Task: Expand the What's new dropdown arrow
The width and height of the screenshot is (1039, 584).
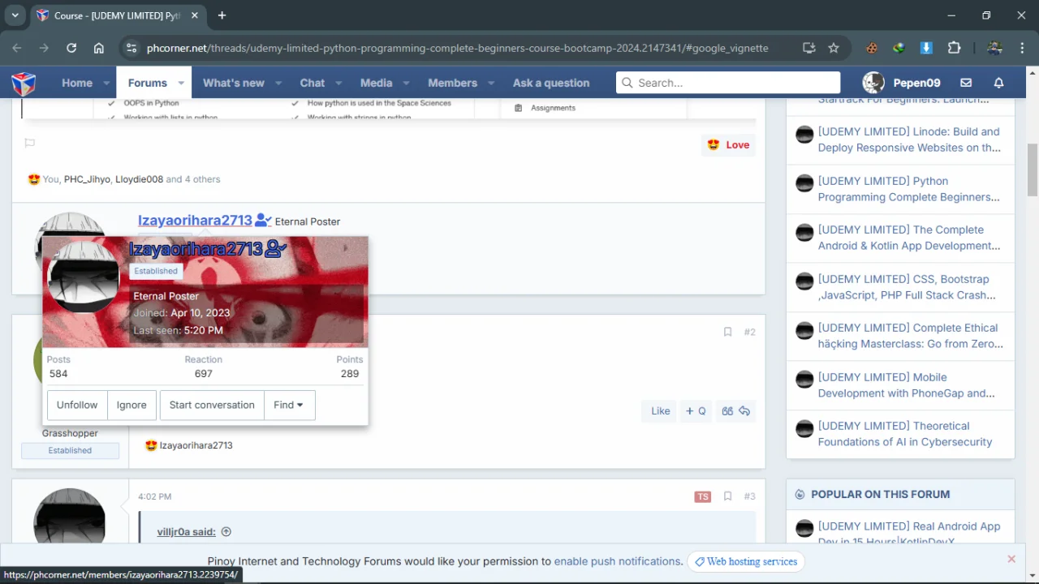Action: (x=278, y=83)
